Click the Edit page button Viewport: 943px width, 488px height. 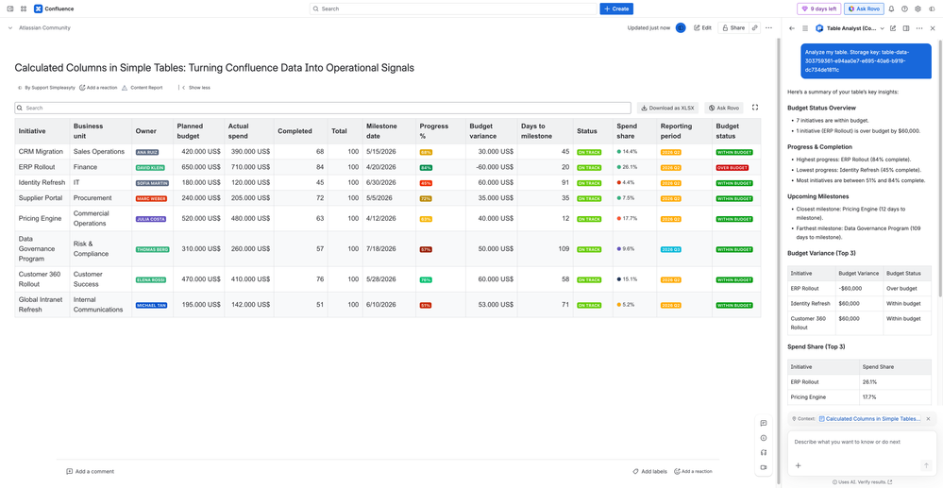click(702, 28)
